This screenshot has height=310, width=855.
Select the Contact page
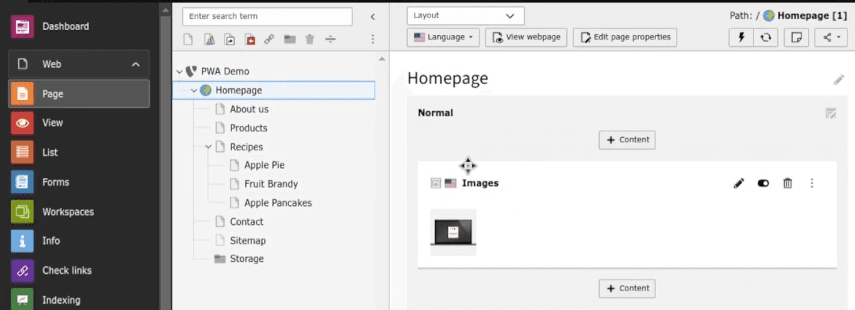point(247,221)
